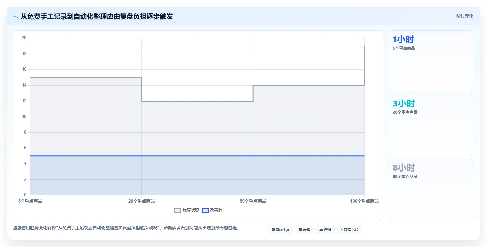Click the y-axis value 12
This screenshot has height=247, width=487.
(x=24, y=101)
